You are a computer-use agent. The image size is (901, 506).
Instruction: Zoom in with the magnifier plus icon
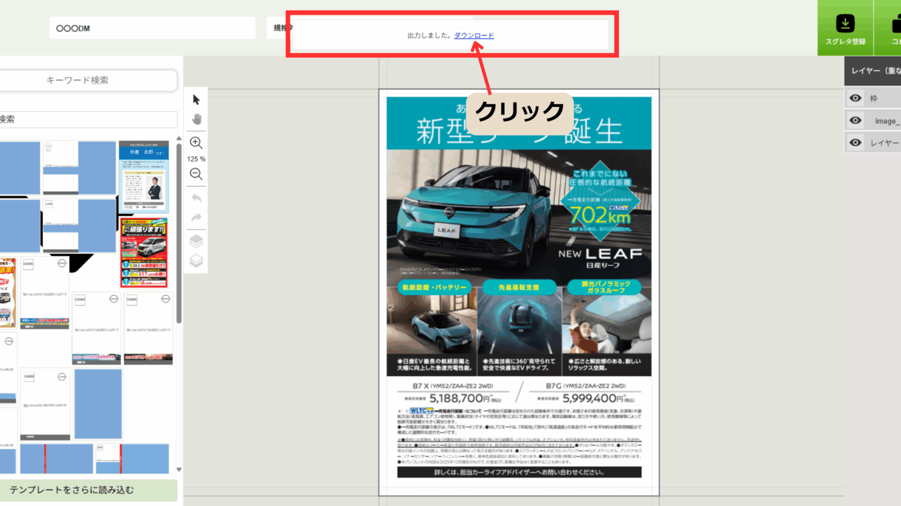[196, 143]
